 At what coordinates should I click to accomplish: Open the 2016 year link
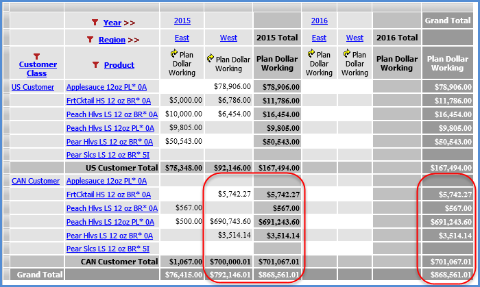coord(319,21)
